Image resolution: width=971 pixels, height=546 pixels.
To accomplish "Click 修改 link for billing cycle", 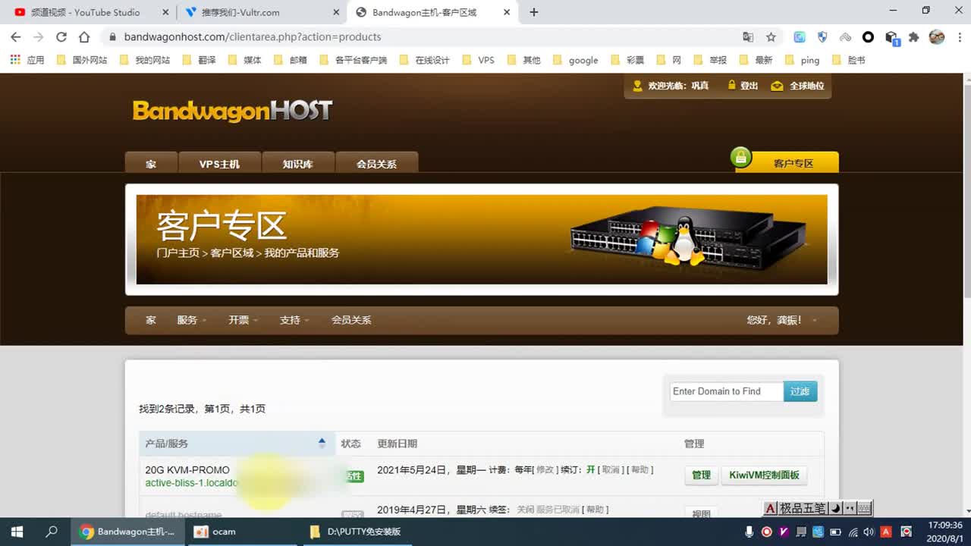I will (545, 470).
